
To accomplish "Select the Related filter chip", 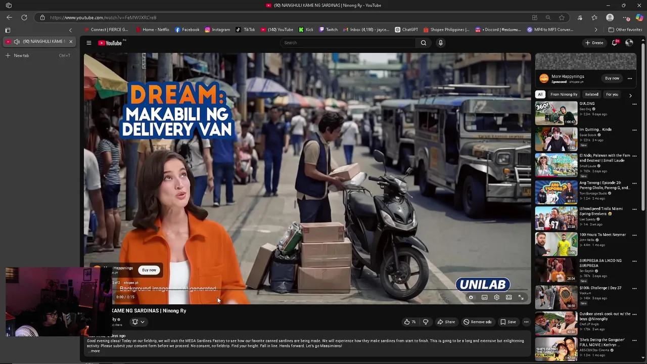I will pos(591,95).
